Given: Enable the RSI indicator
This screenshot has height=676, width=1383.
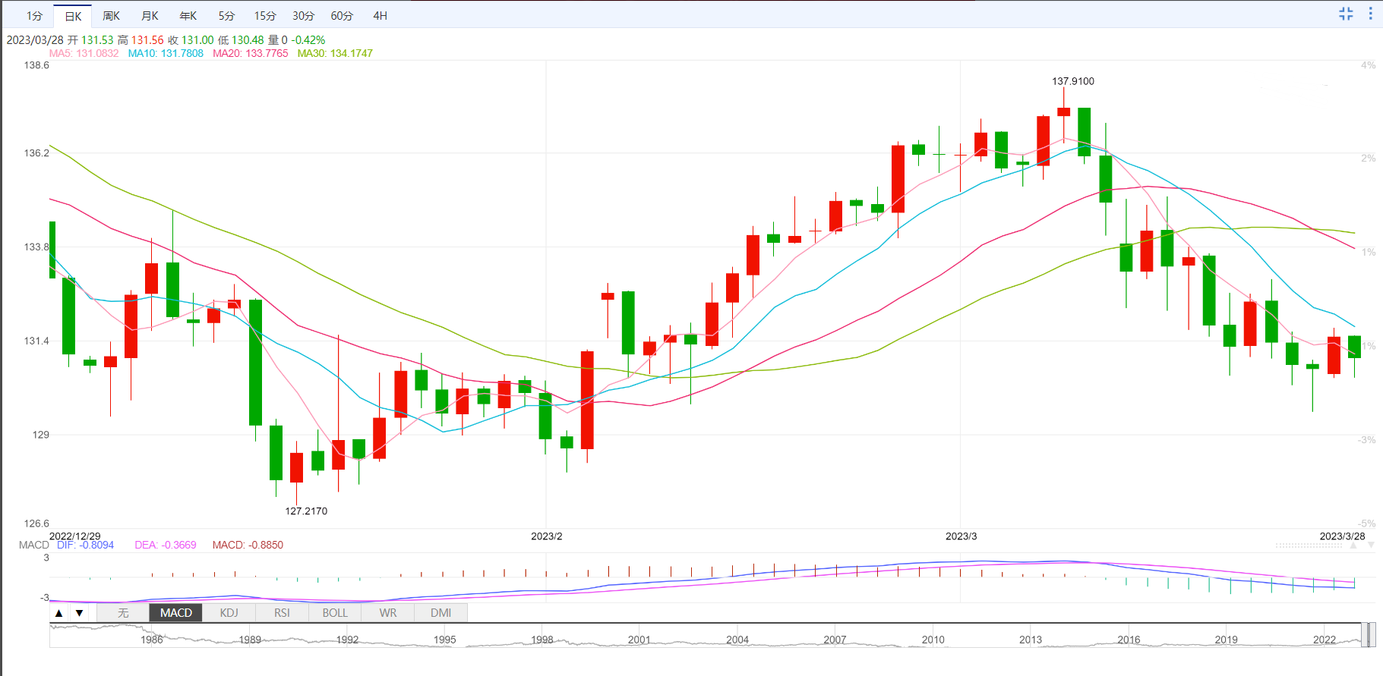Looking at the screenshot, I should click(282, 613).
